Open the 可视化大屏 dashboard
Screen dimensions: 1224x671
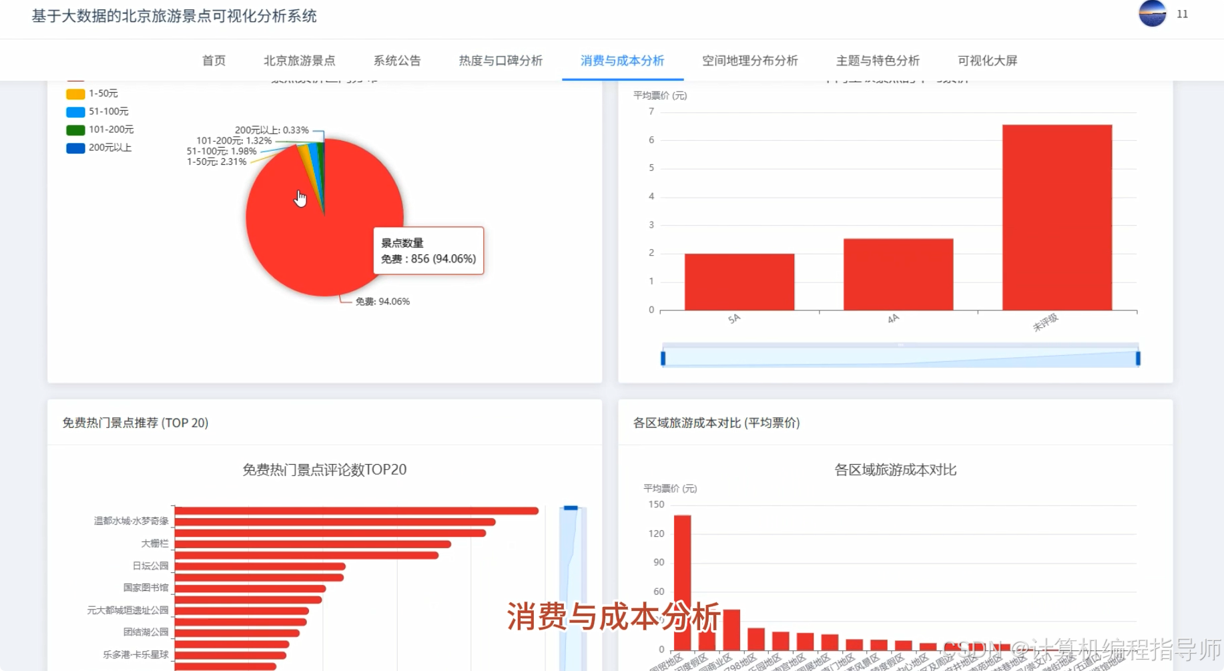(x=986, y=60)
